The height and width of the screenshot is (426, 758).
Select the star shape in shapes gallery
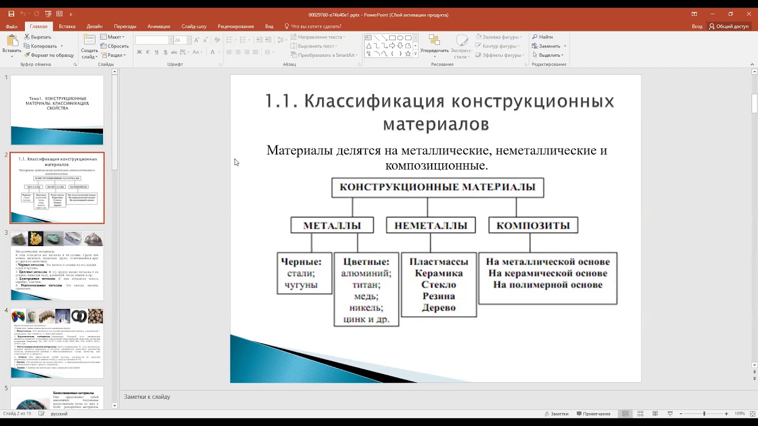(x=408, y=54)
